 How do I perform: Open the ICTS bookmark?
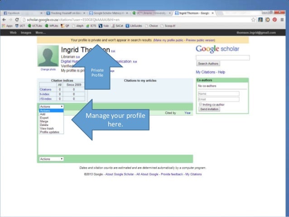tap(91, 26)
